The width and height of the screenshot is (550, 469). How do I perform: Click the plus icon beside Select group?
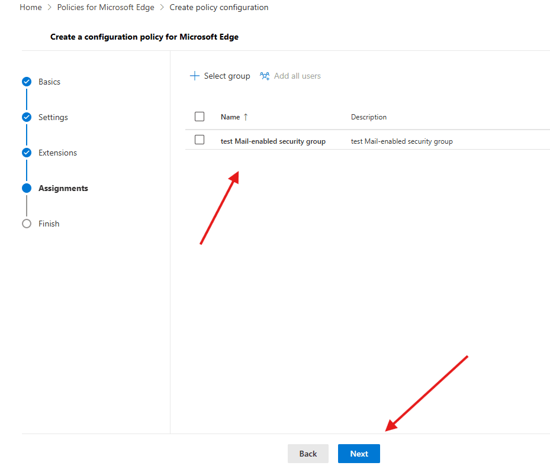click(194, 76)
